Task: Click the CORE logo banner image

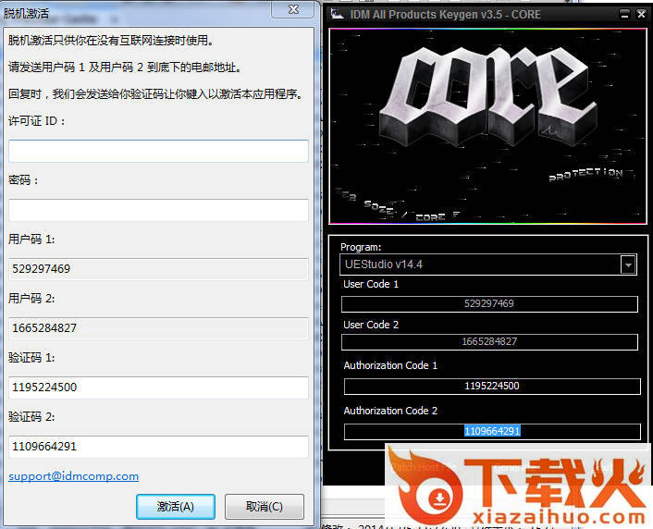Action: click(487, 126)
